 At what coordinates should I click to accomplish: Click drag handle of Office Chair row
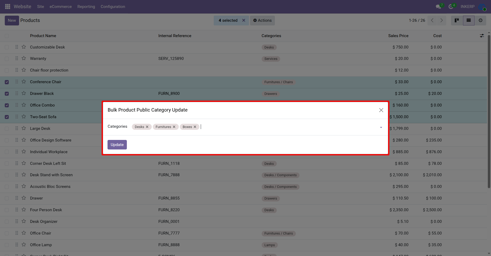tap(17, 233)
